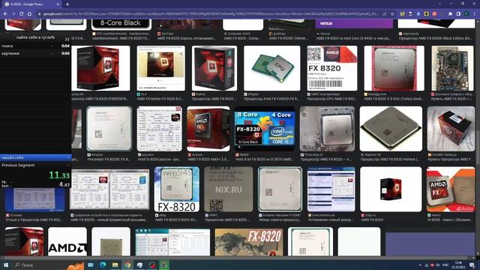Click the 'найти себя в гугле%' timer title

click(35, 37)
